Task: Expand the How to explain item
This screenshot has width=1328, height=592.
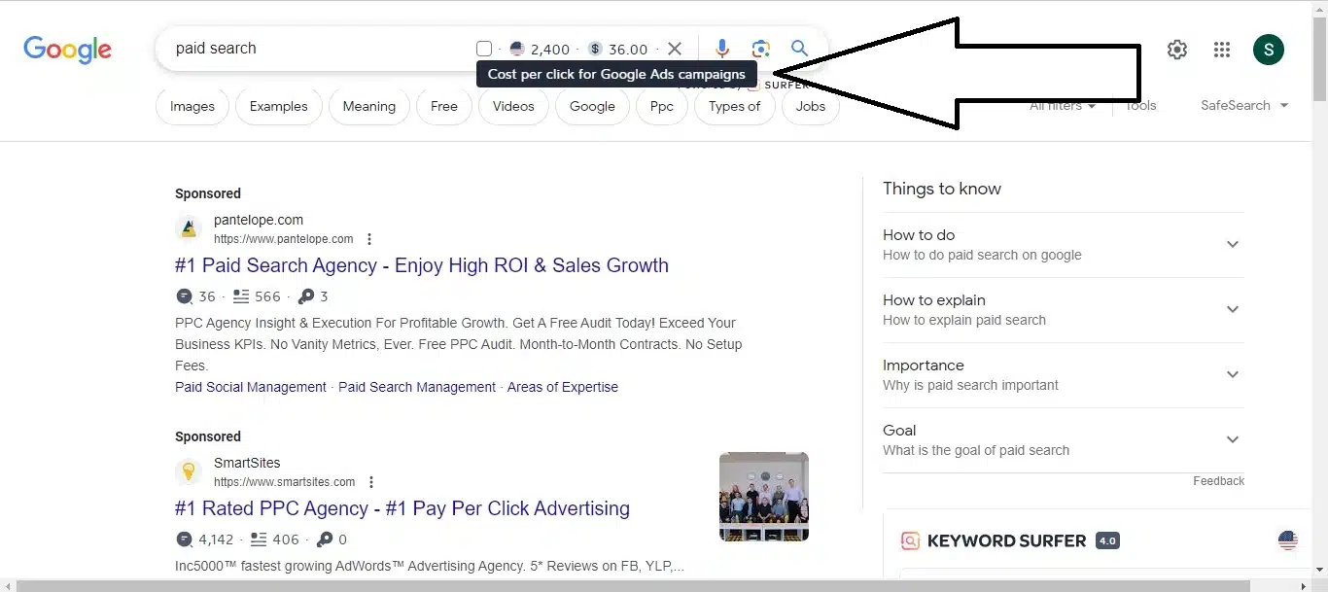Action: point(1063,310)
